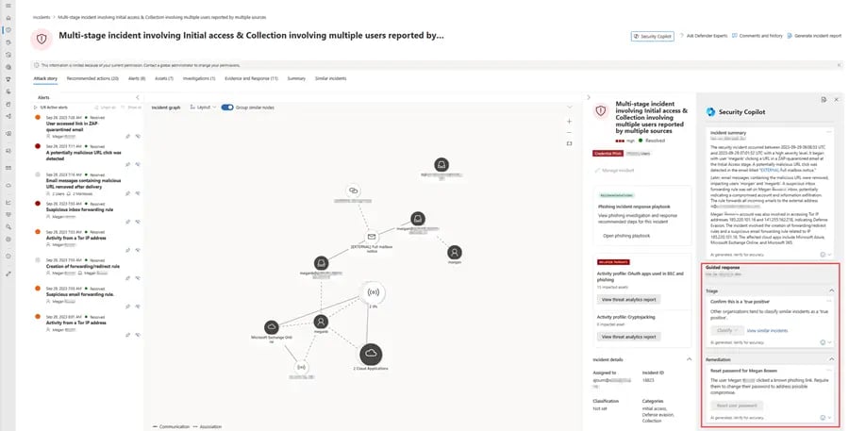849x431 pixels.
Task: Collapse the Triage section
Action: [830, 291]
